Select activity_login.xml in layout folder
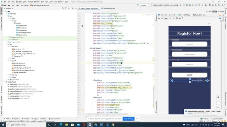 (20, 63)
